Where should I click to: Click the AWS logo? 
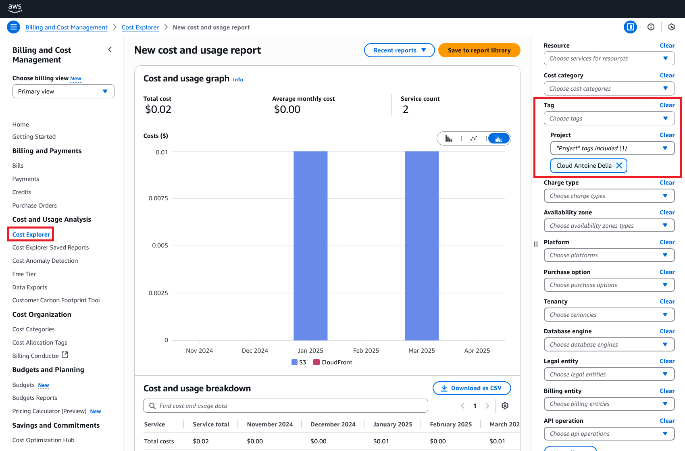[15, 8]
